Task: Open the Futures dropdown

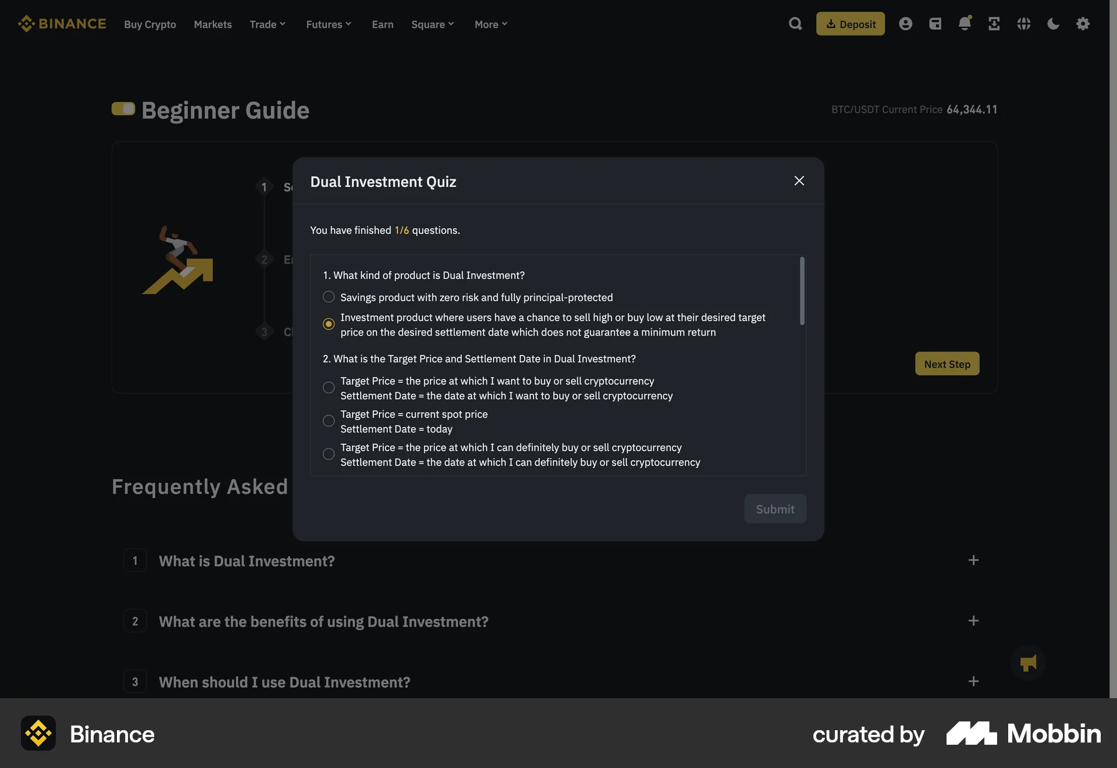Action: [x=328, y=24]
